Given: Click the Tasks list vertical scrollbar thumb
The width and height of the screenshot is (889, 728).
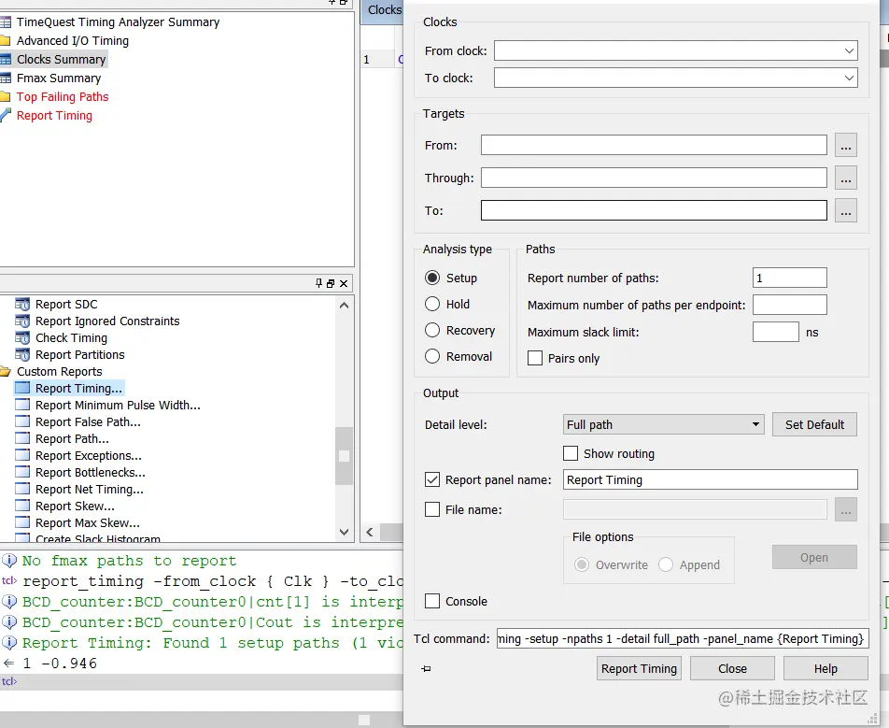Looking at the screenshot, I should (x=344, y=456).
